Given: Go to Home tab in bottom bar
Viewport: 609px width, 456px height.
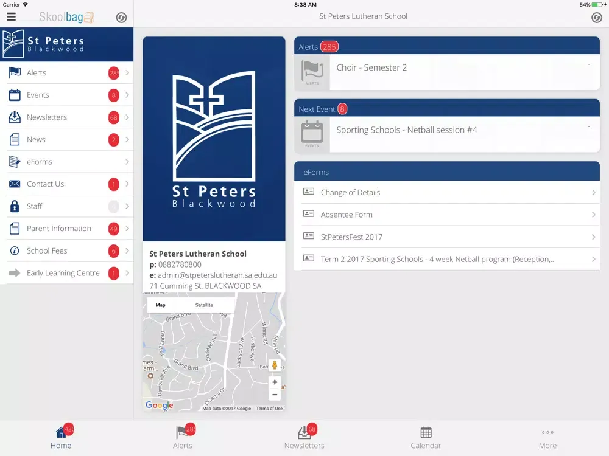Looking at the screenshot, I should coord(61,437).
